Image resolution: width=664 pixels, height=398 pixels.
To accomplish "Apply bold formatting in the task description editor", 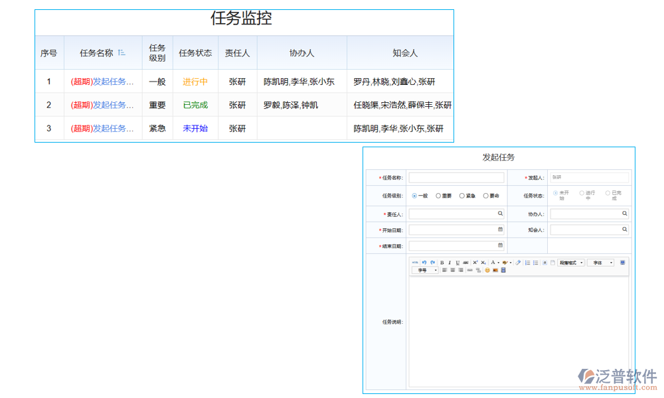I will coord(442,262).
